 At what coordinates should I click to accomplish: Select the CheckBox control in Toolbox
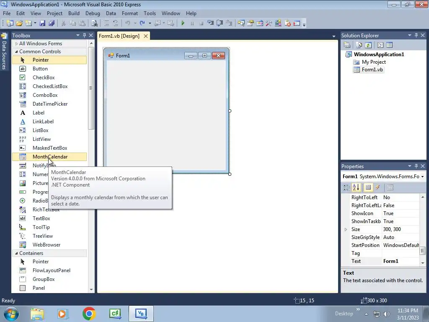coord(49,78)
